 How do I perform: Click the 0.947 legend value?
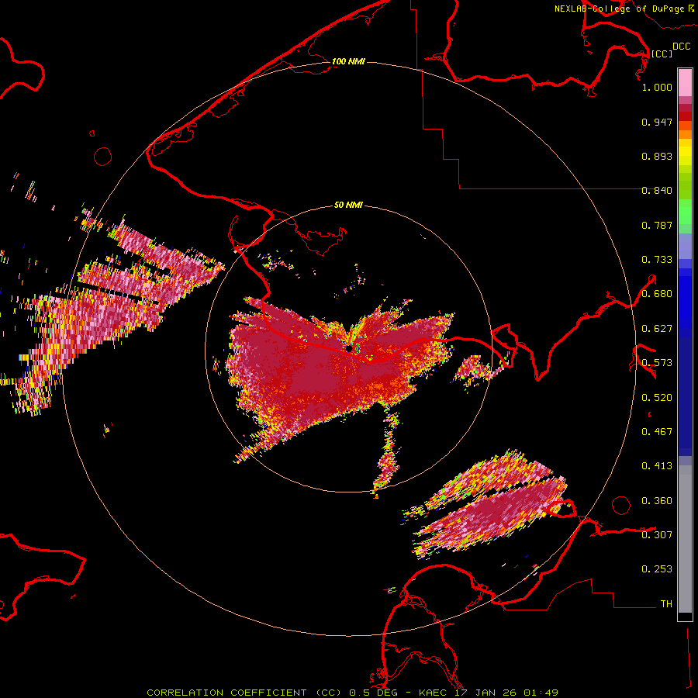[x=657, y=122]
